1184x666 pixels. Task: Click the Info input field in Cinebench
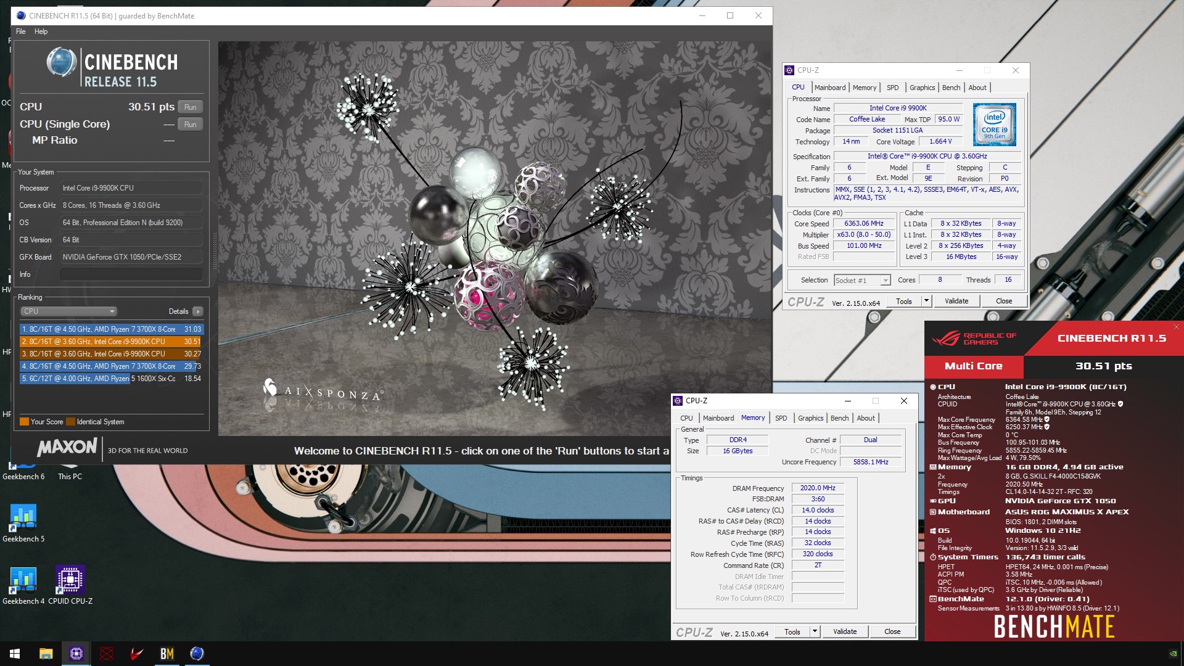131,274
